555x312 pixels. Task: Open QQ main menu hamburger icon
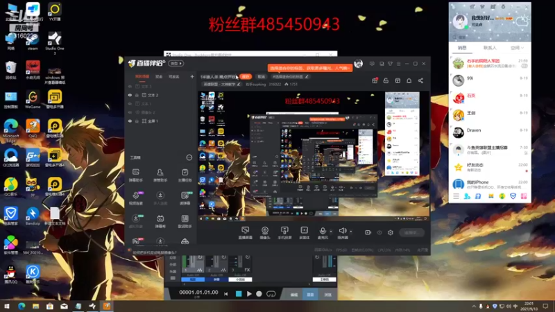456,196
